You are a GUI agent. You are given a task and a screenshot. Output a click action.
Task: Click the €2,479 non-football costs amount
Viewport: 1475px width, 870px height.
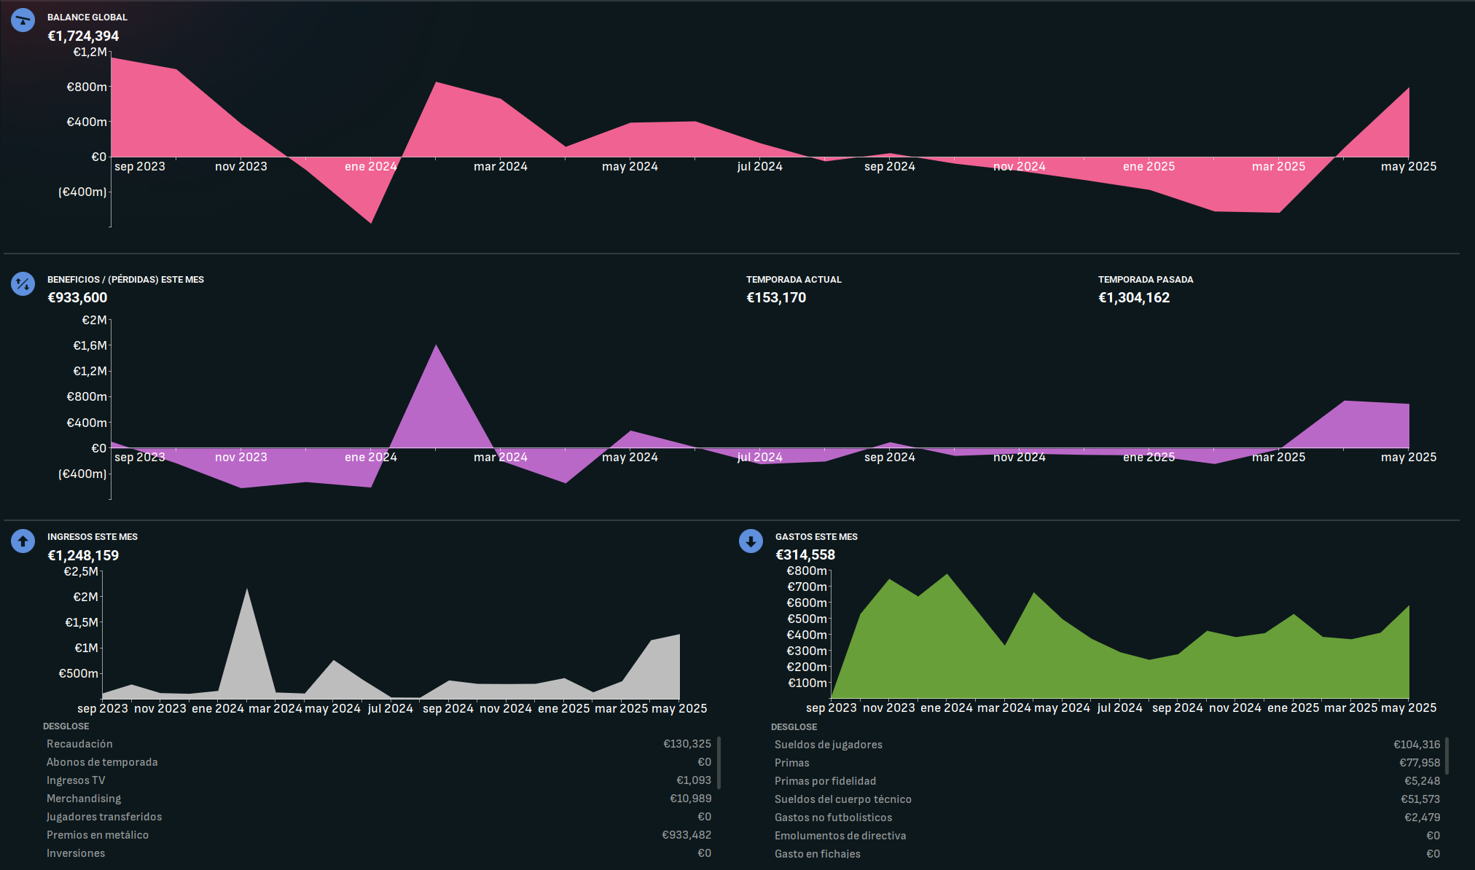1423,818
